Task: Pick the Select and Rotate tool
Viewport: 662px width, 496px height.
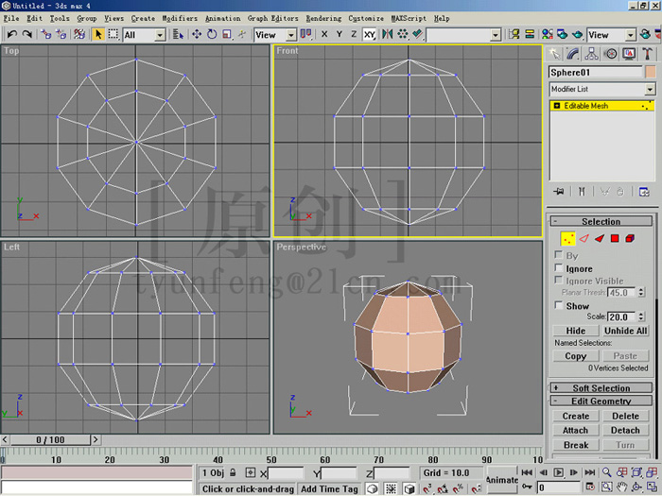Action: [212, 34]
